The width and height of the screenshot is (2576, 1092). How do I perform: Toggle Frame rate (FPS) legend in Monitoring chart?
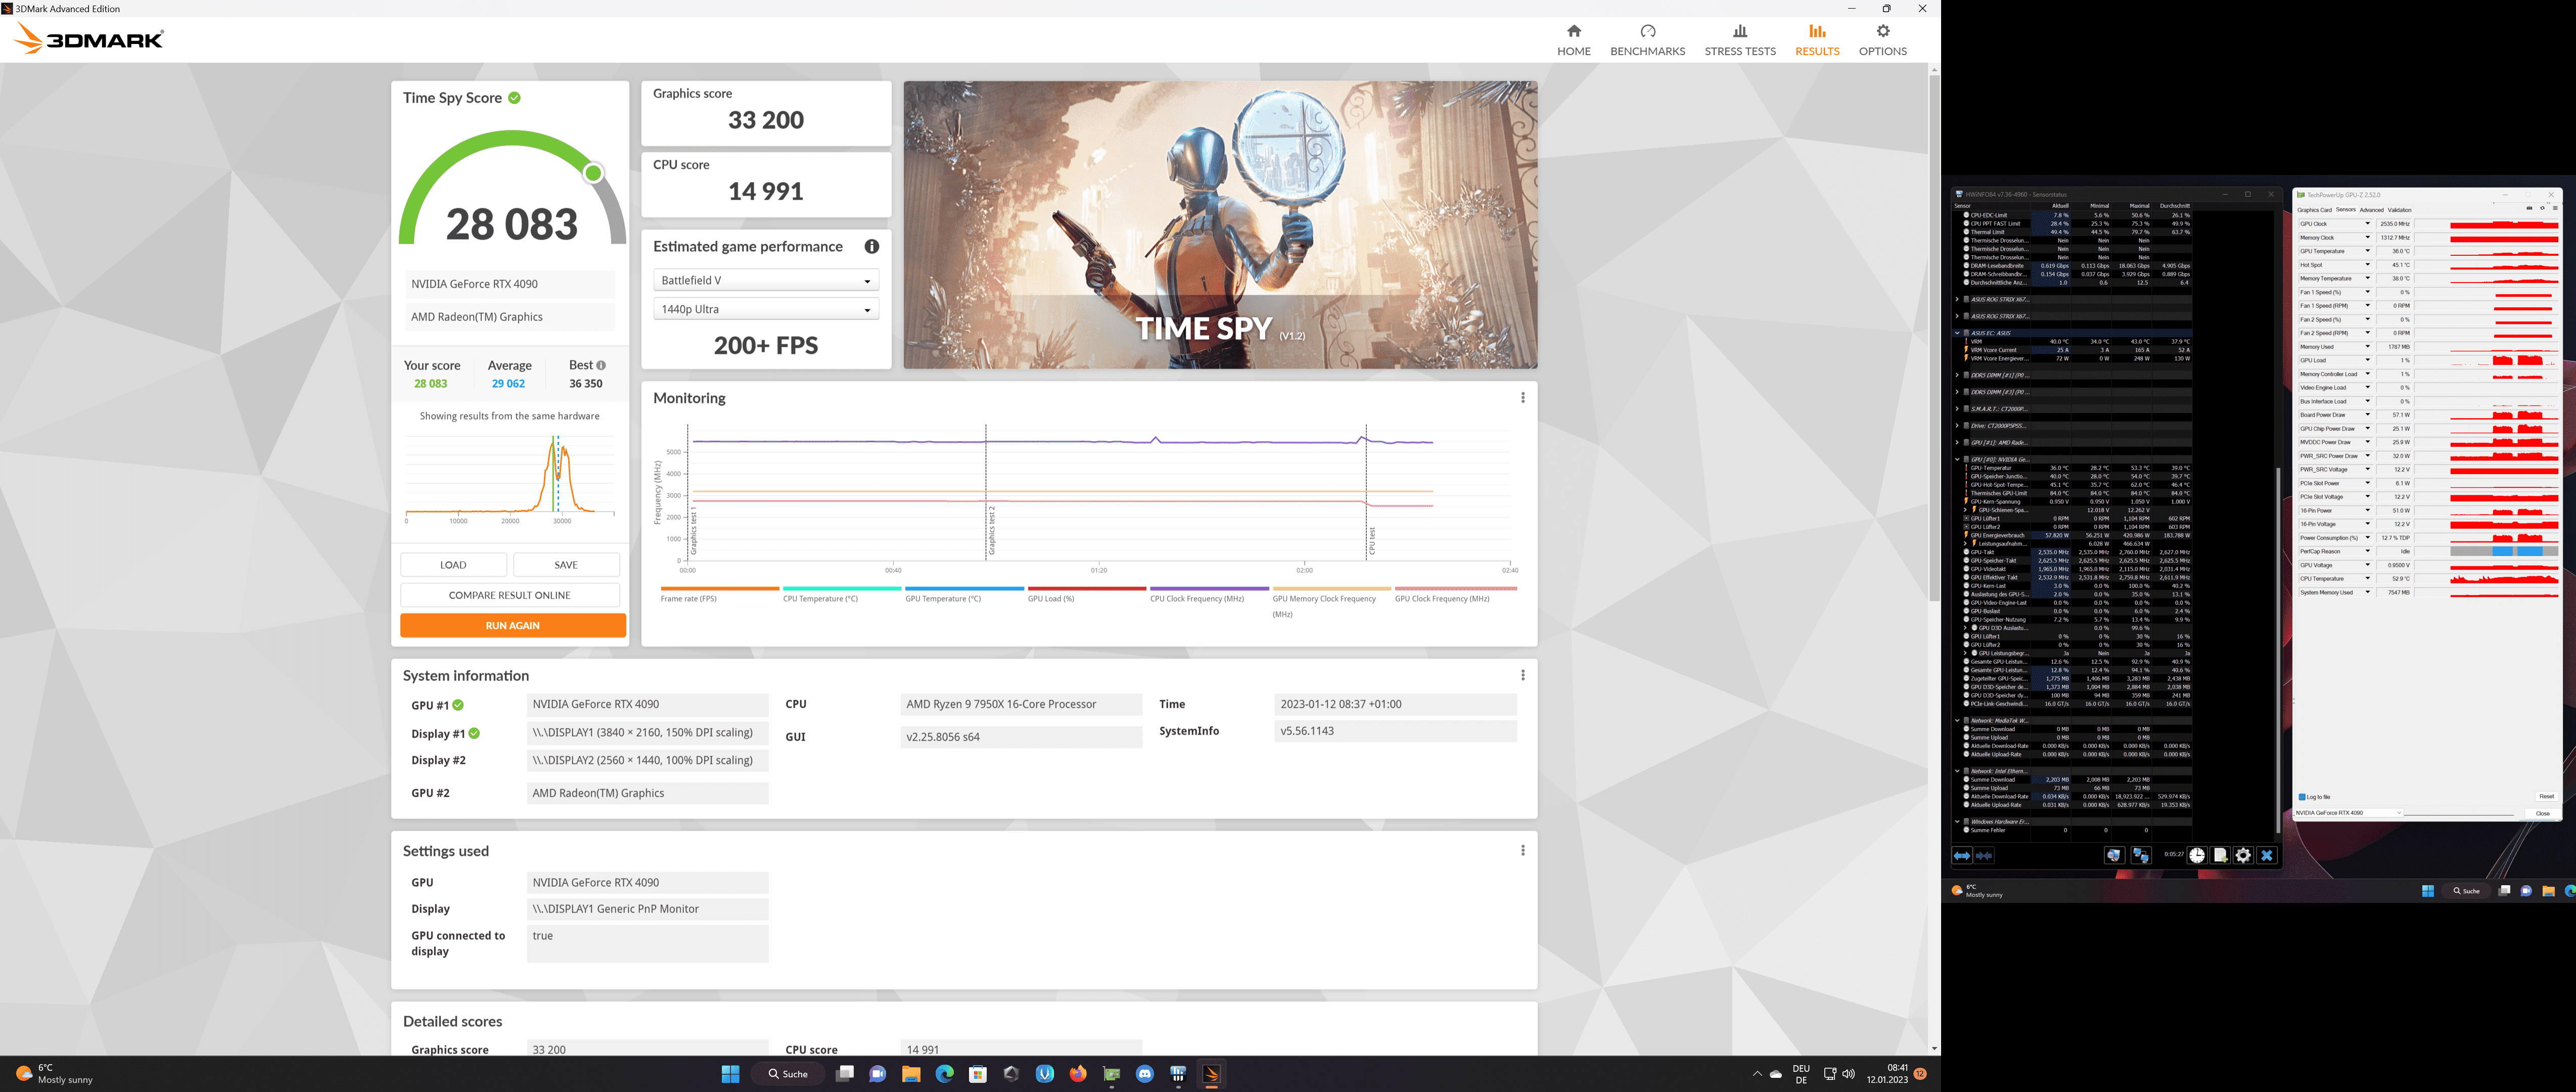(719, 594)
